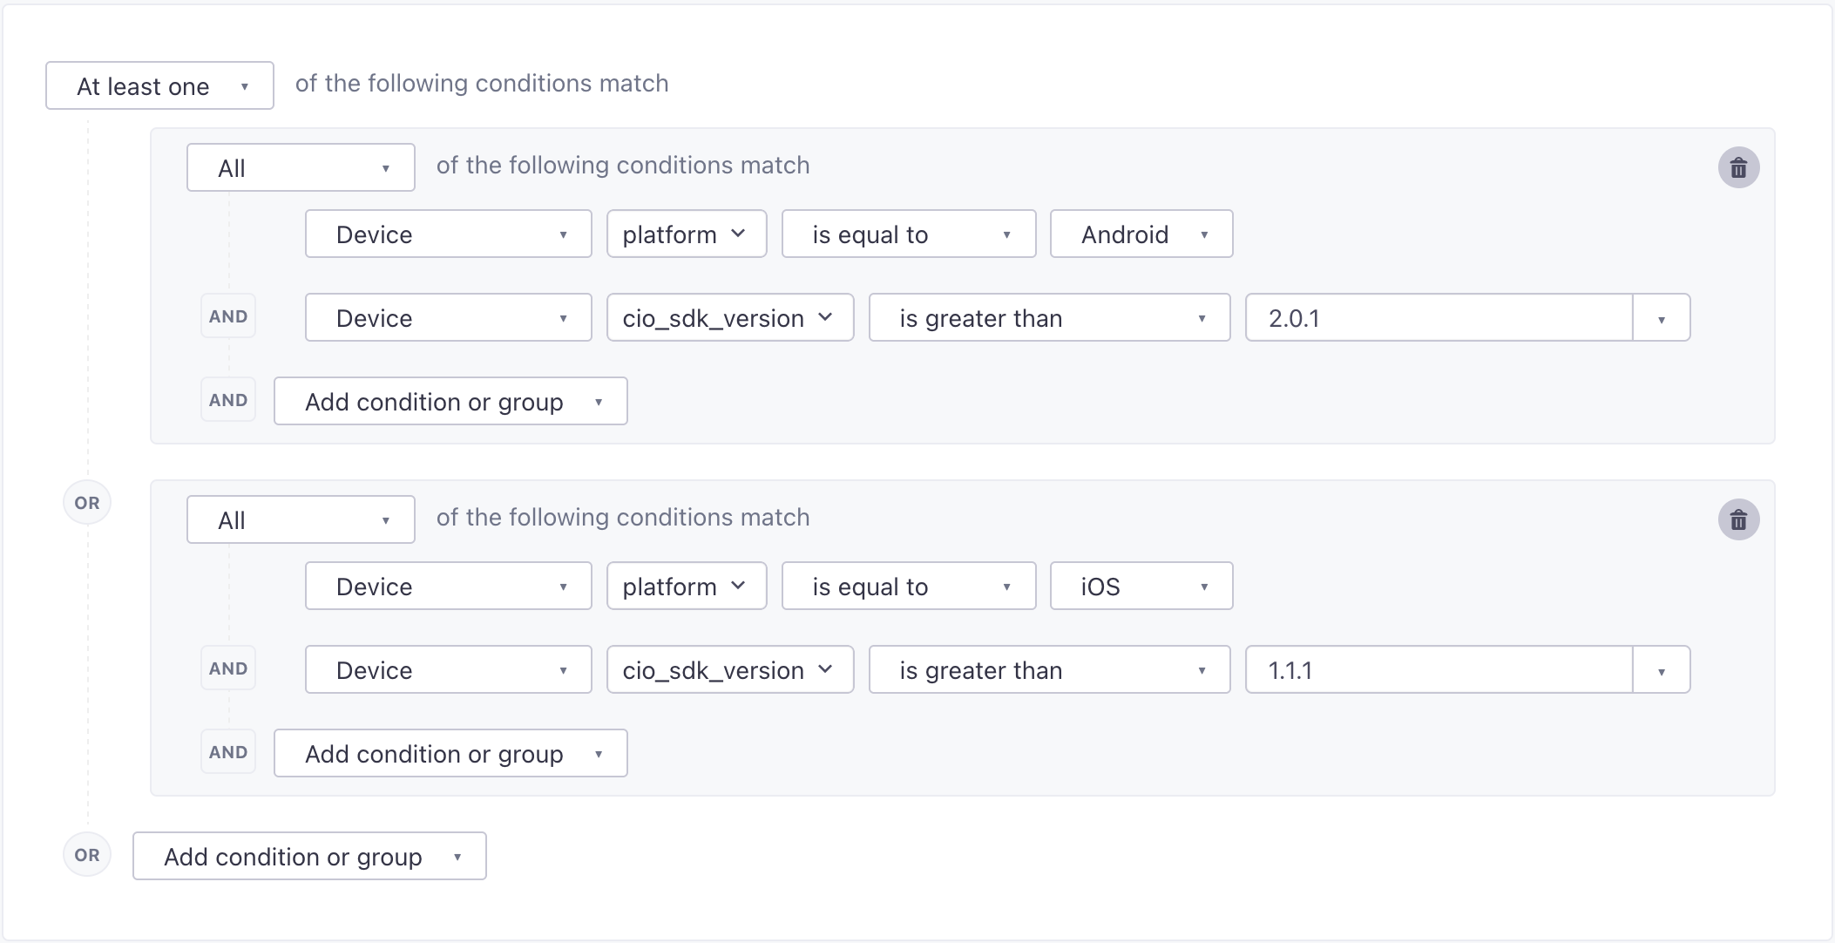This screenshot has width=1835, height=943.
Task: Click the bottom OR 'Add condition or group'
Action: point(308,856)
